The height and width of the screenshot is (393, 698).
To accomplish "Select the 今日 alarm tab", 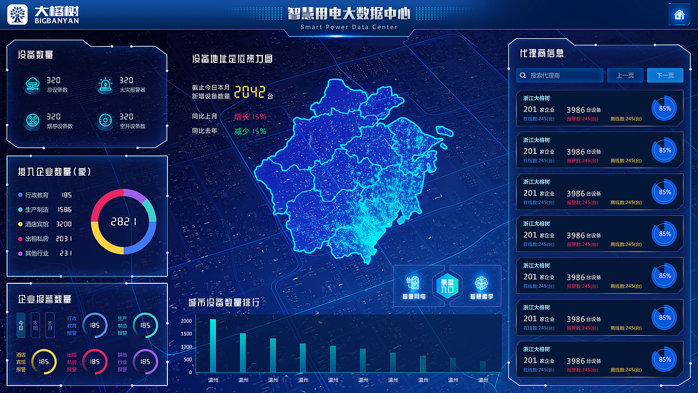I will pos(22,325).
